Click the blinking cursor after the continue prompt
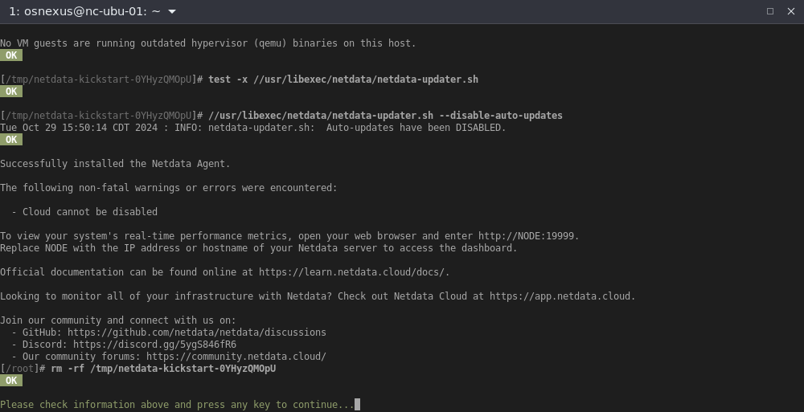The image size is (804, 412). (x=358, y=405)
